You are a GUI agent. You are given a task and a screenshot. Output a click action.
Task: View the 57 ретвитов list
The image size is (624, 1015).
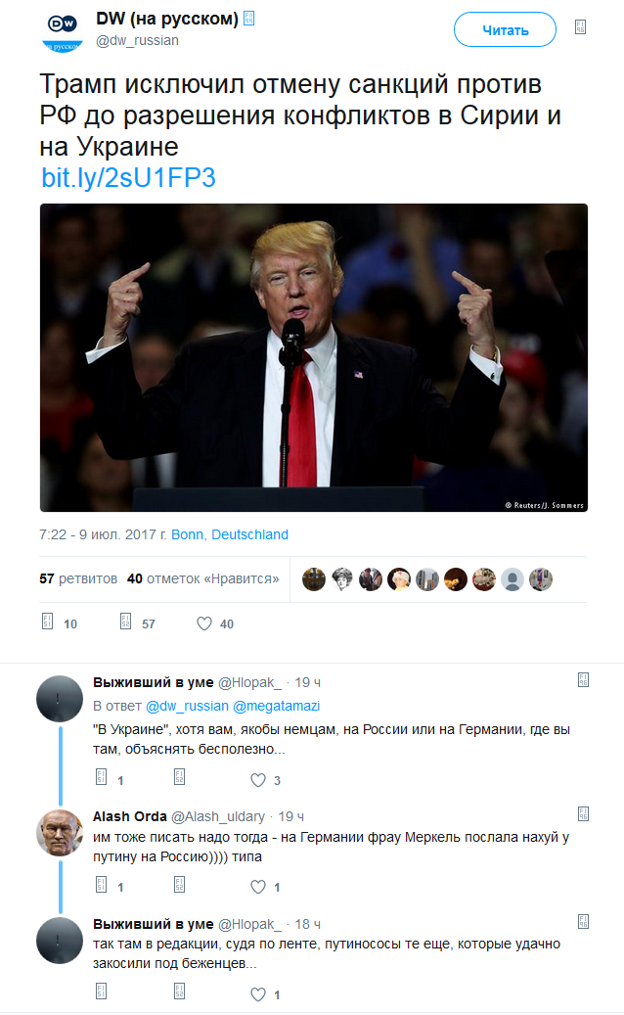78,578
